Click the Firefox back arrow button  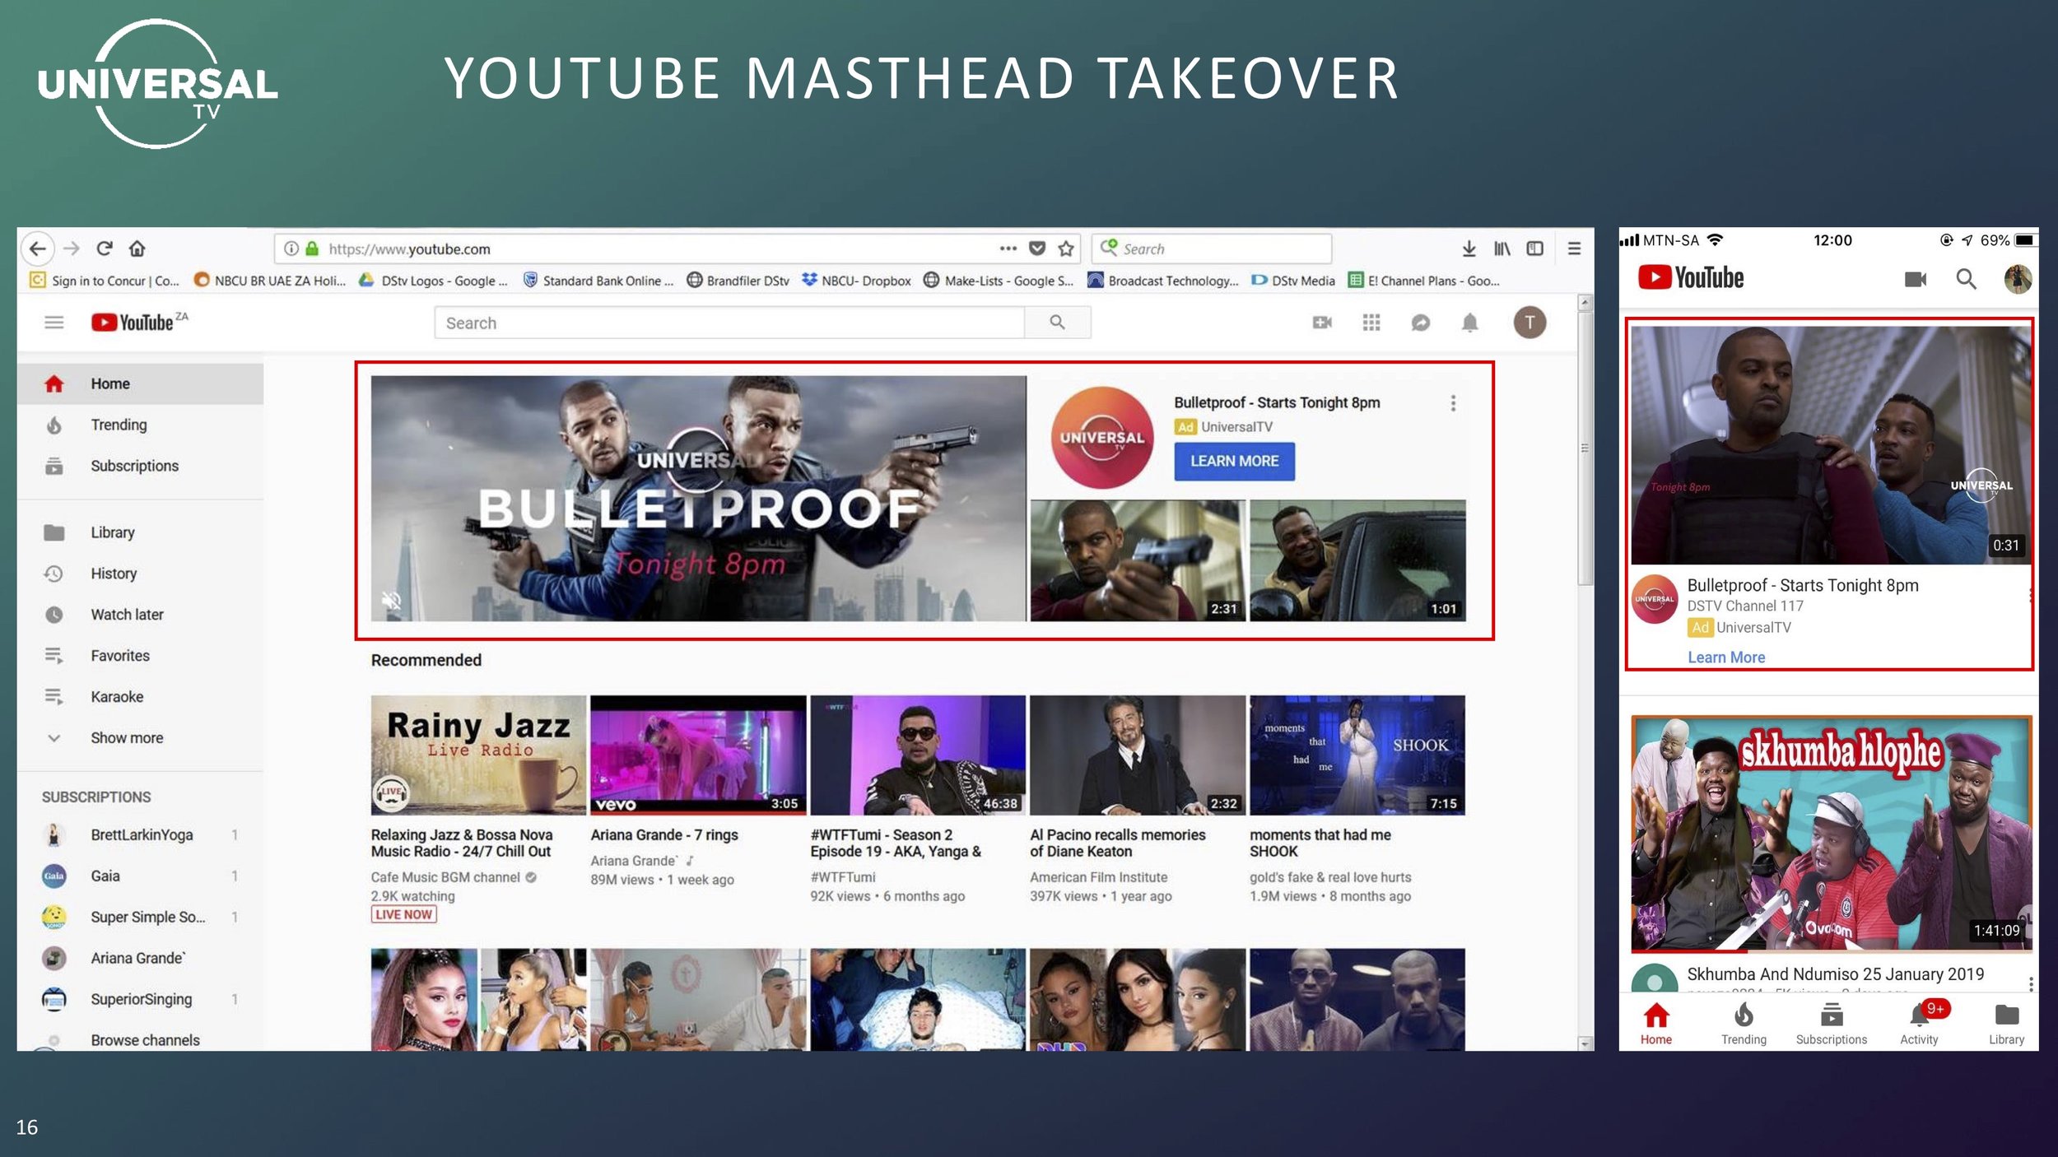pos(38,249)
